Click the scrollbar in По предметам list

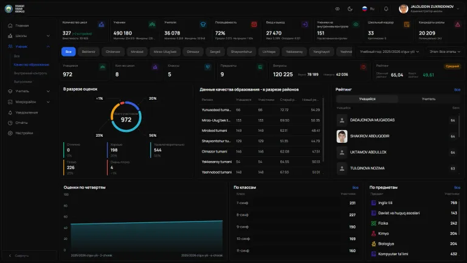(459, 219)
